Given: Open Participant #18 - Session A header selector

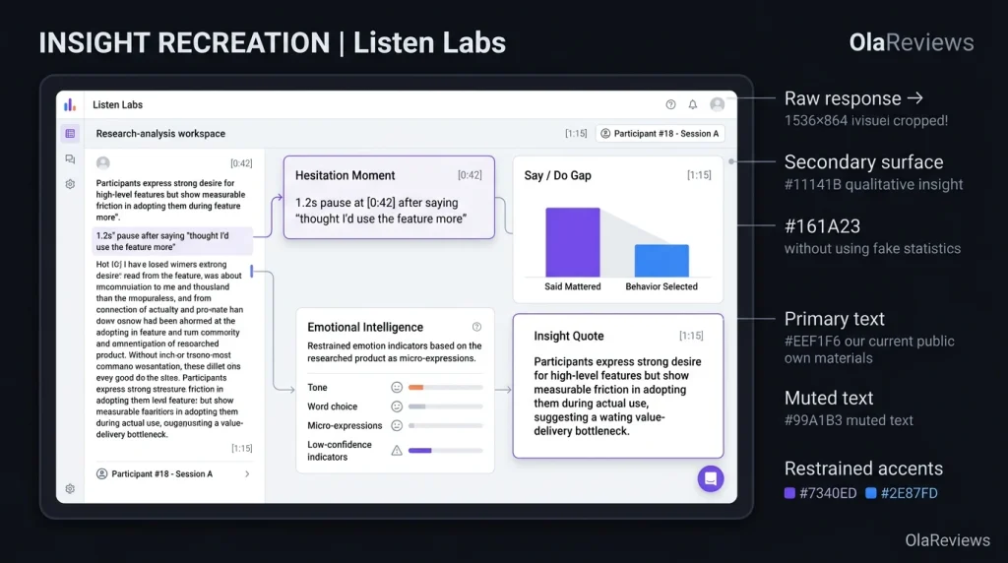Looking at the screenshot, I should point(661,134).
